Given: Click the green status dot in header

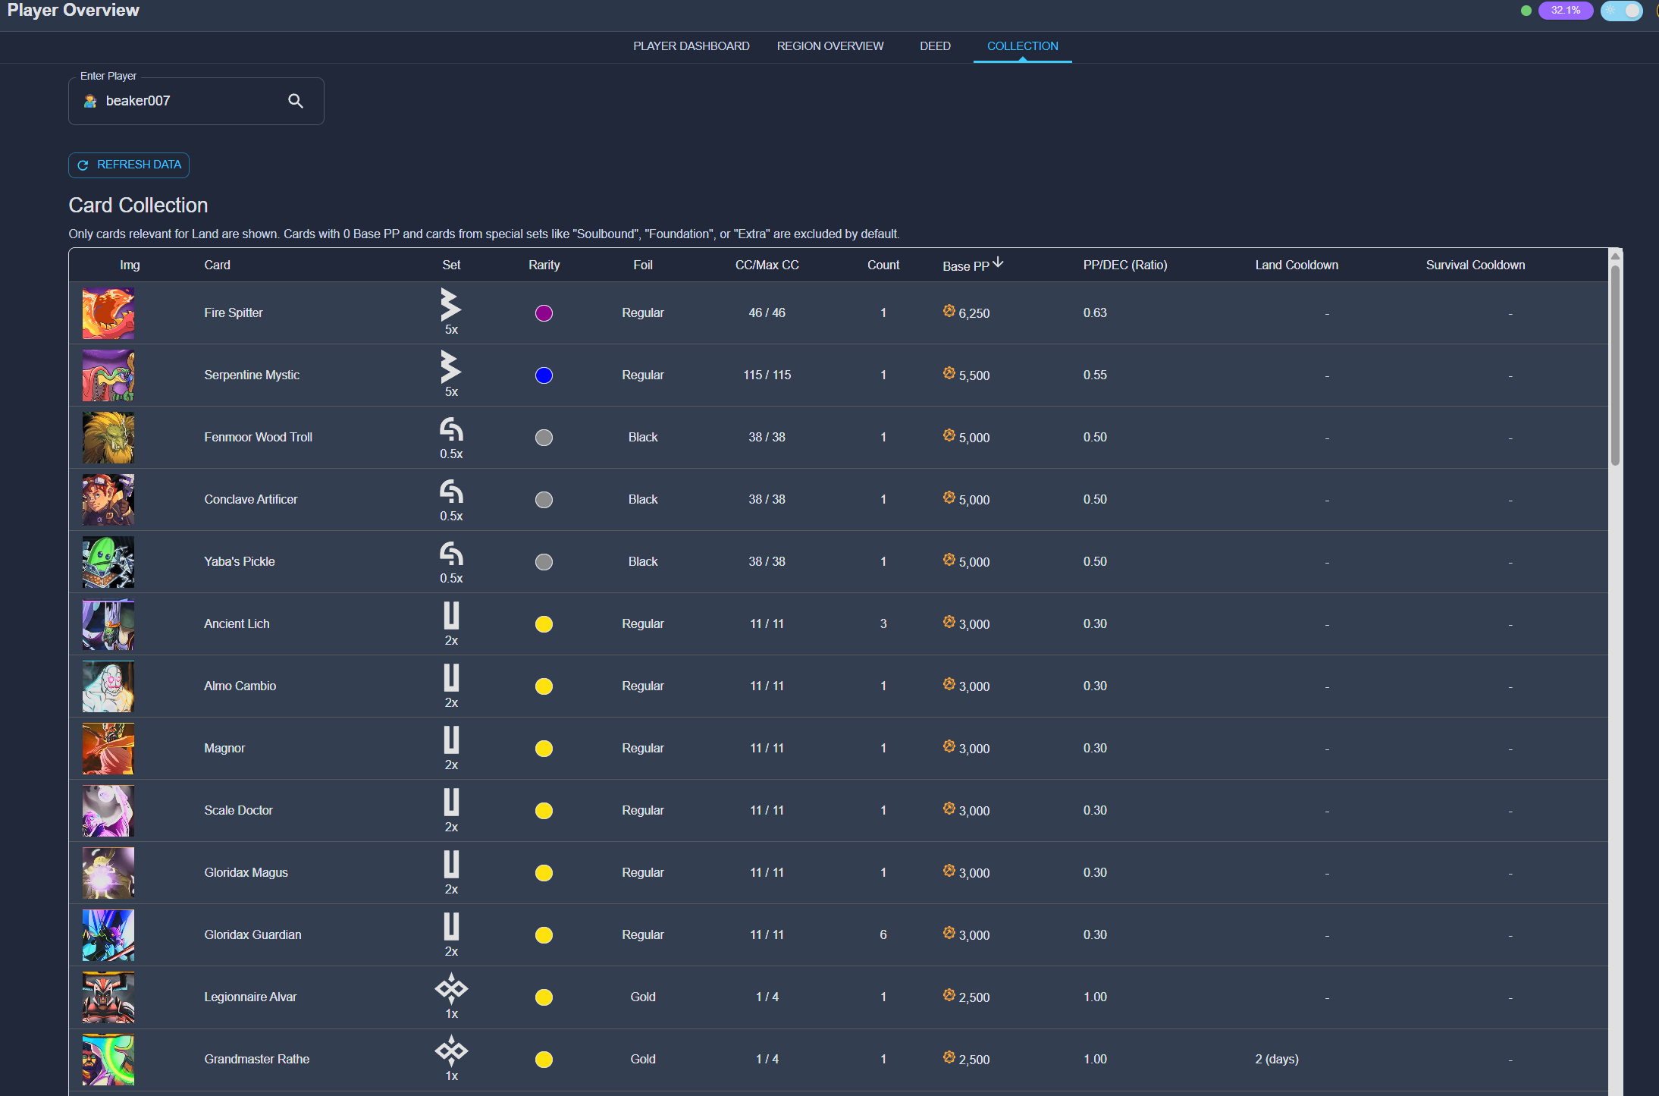Looking at the screenshot, I should (1526, 11).
